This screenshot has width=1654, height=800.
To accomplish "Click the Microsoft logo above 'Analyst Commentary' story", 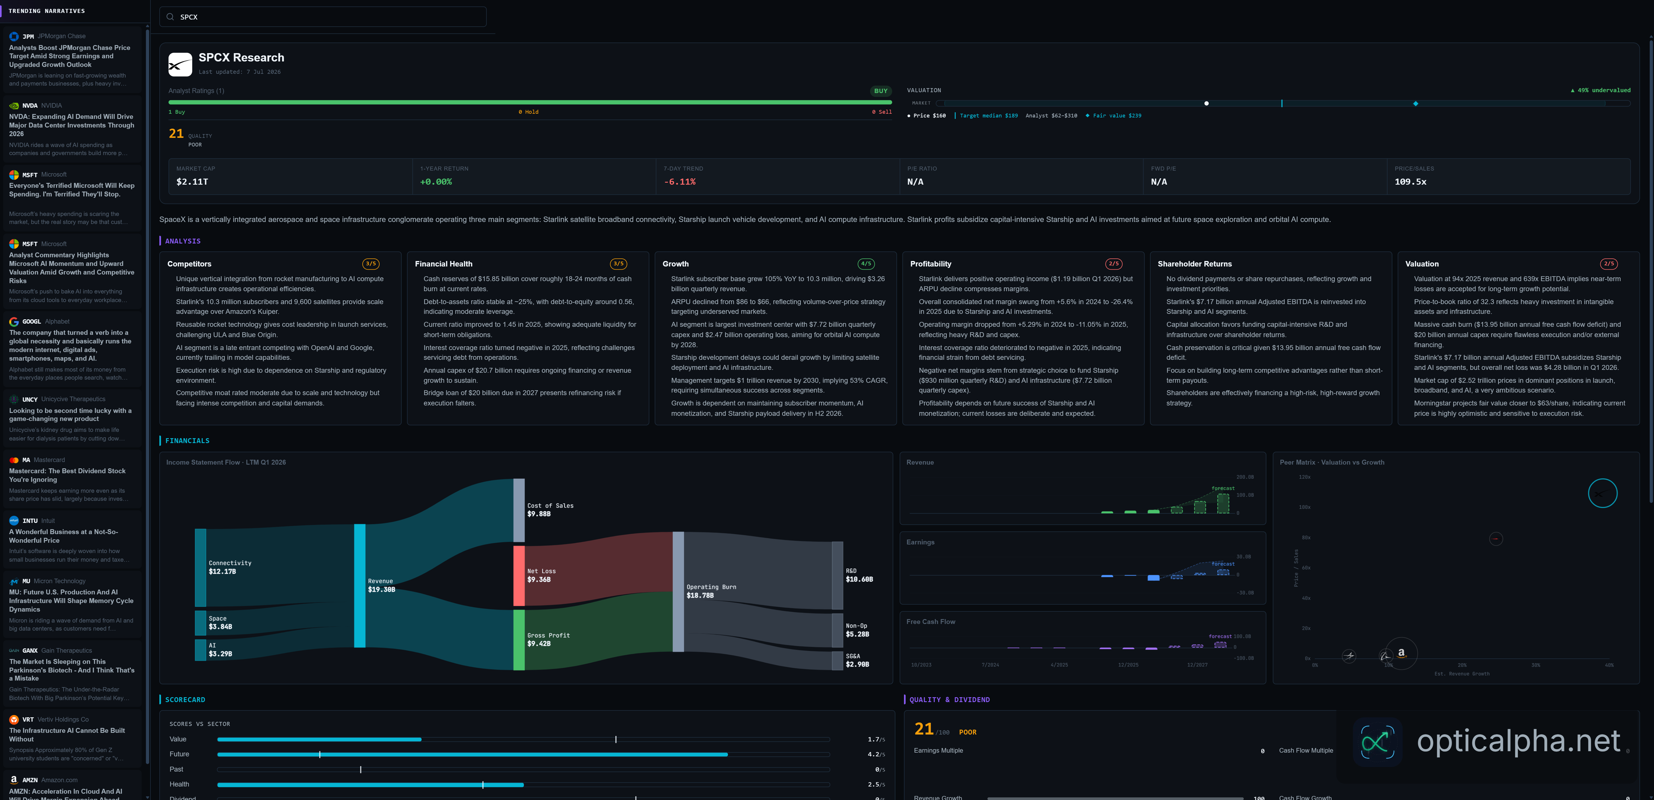I will tap(13, 244).
